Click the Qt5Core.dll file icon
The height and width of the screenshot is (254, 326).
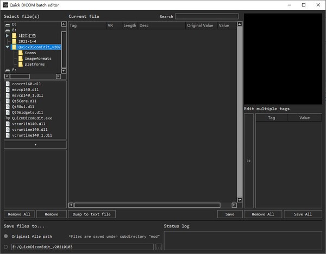tap(8, 101)
